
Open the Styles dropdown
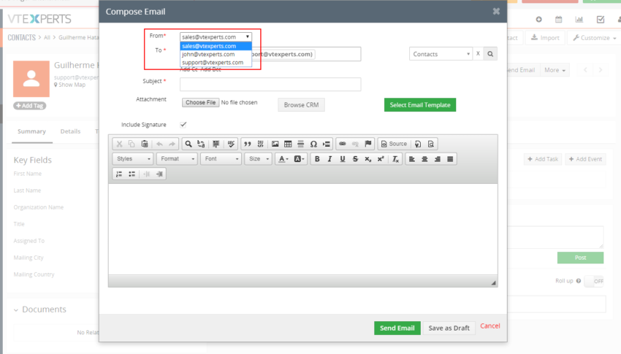(133, 159)
